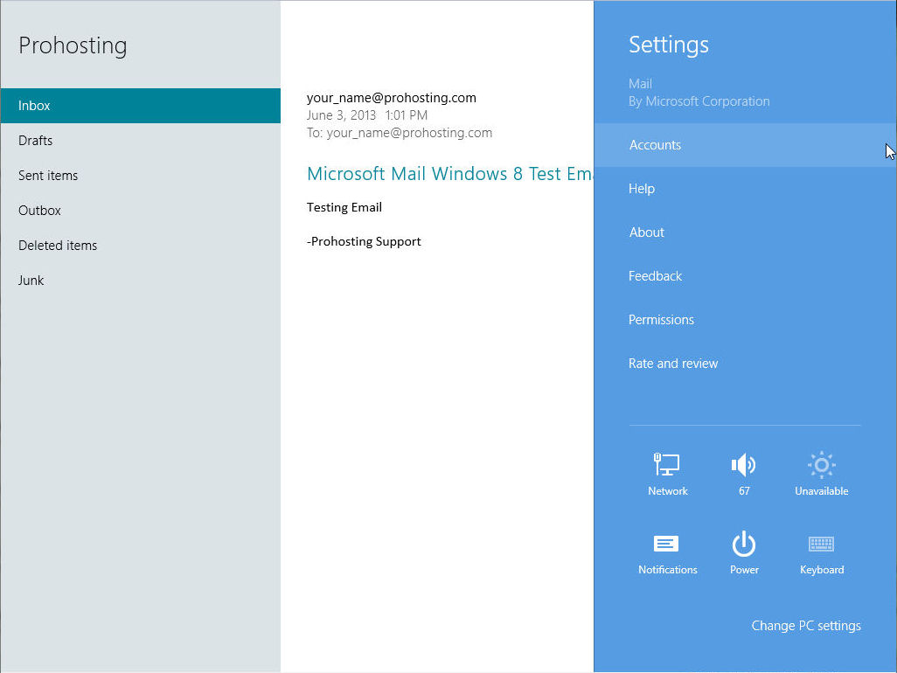The height and width of the screenshot is (673, 897).
Task: Go to Sent items folder
Action: (140, 176)
